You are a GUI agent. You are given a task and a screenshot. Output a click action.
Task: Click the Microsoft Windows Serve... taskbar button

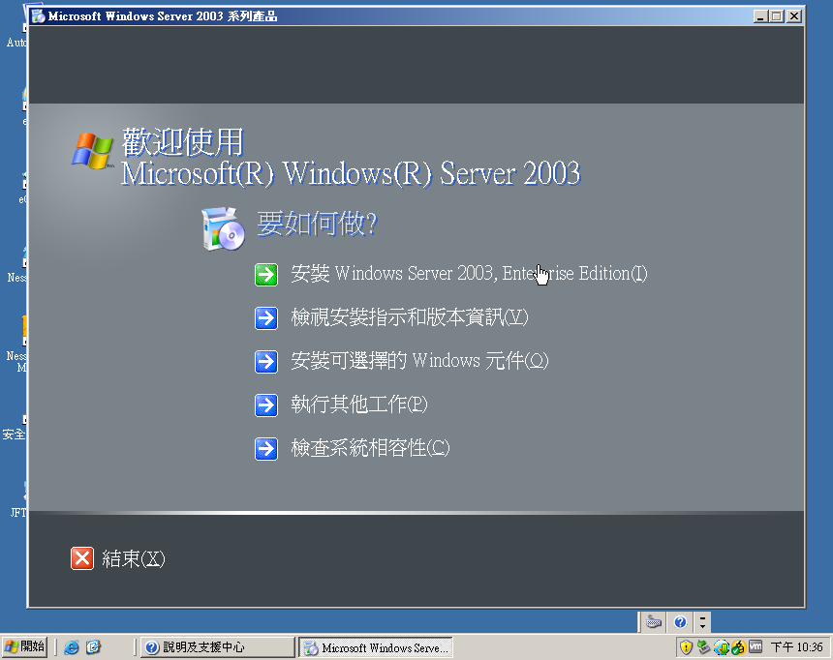[376, 647]
